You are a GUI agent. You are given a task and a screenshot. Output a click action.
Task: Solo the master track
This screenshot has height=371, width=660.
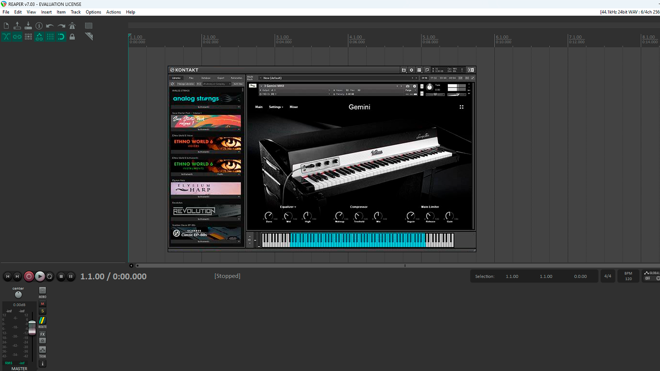43,311
